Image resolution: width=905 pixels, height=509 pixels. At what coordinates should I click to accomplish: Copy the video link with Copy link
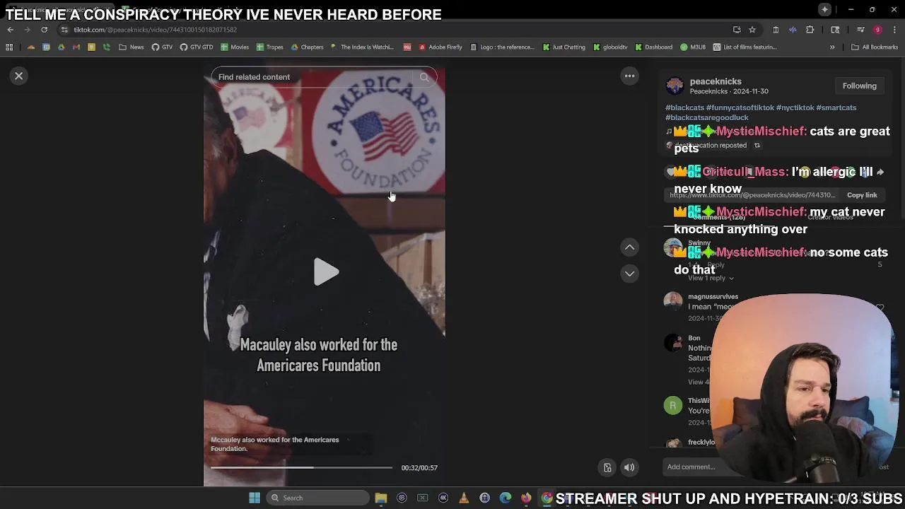862,195
